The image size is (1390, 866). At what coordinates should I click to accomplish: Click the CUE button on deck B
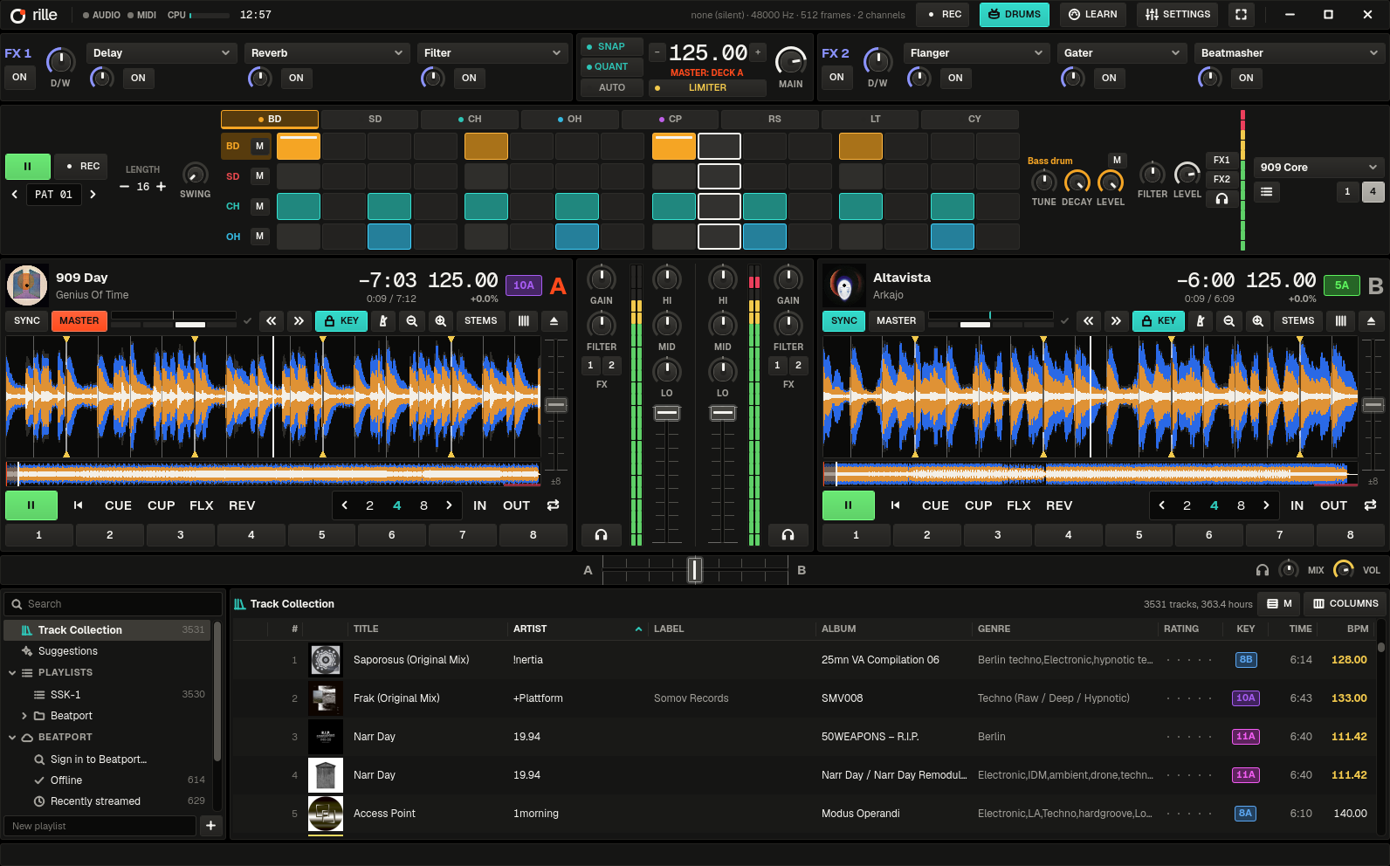click(x=935, y=505)
